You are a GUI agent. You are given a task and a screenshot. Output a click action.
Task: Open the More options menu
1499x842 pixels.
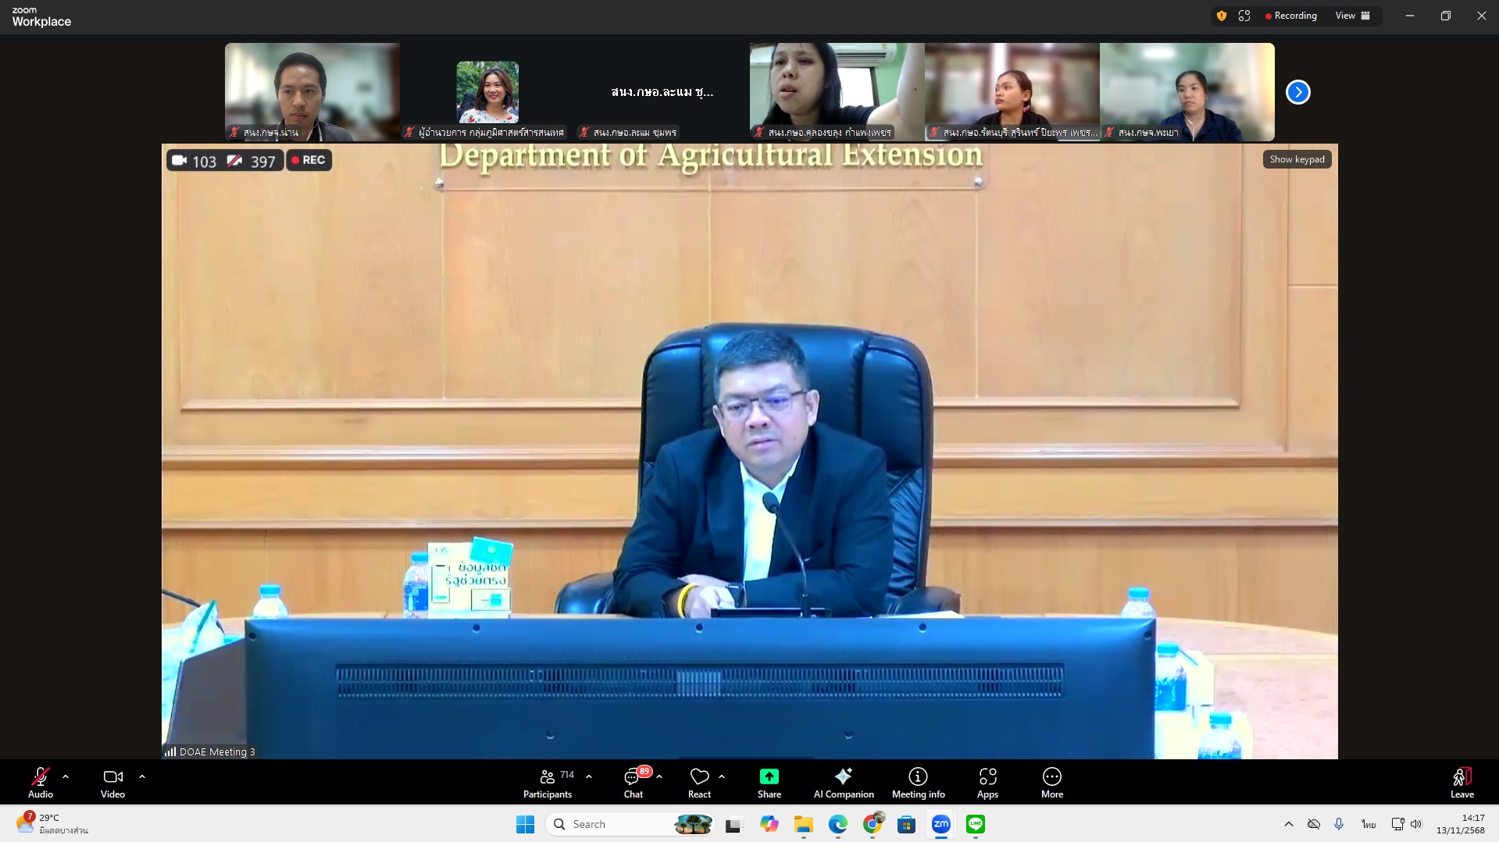1051,782
